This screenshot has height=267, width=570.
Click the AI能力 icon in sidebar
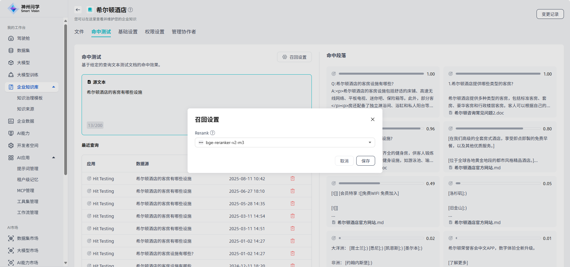(x=11, y=133)
